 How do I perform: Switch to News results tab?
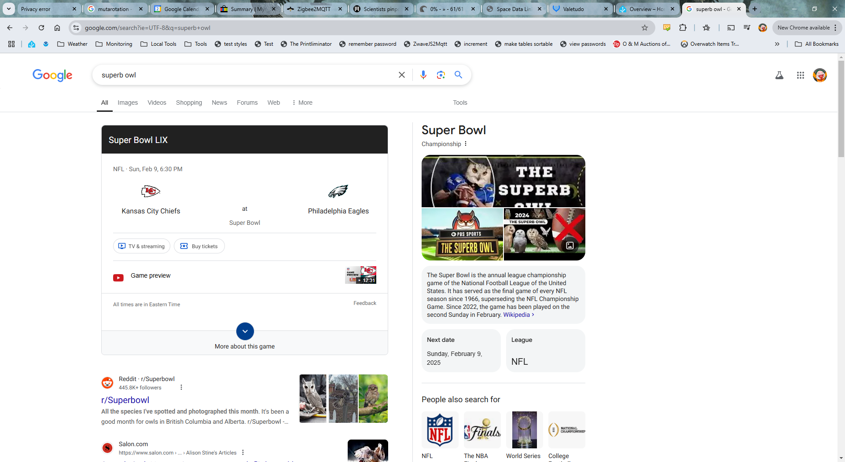point(219,103)
